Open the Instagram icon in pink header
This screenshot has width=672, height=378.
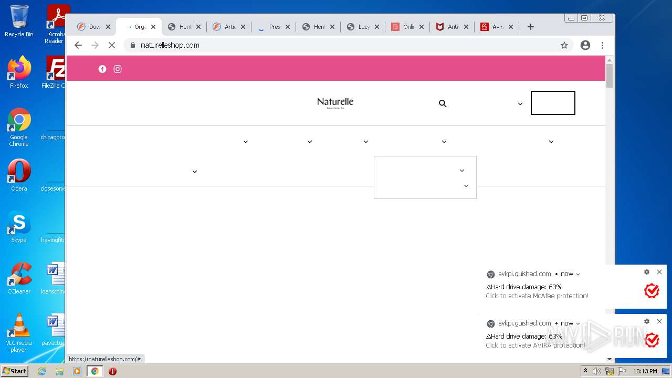point(118,69)
